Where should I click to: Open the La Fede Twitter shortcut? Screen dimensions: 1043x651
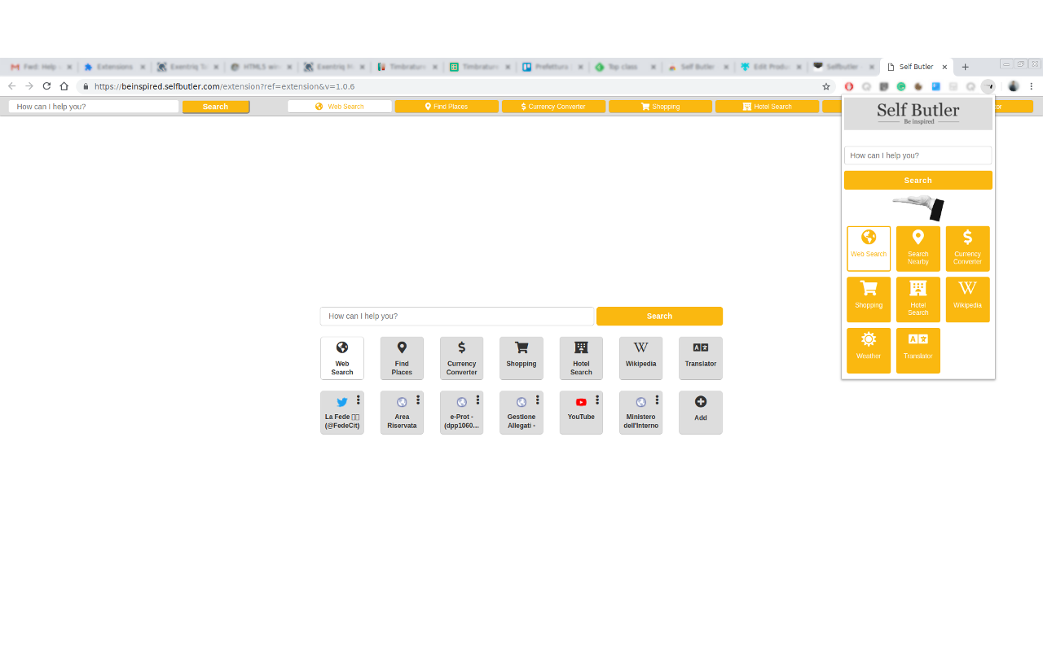(341, 413)
